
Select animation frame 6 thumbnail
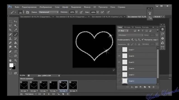pos(73,85)
